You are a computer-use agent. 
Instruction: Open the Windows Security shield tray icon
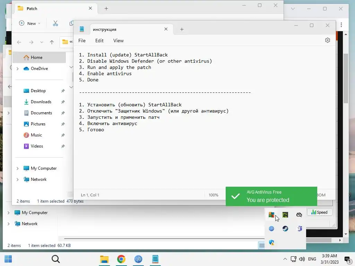(271, 242)
